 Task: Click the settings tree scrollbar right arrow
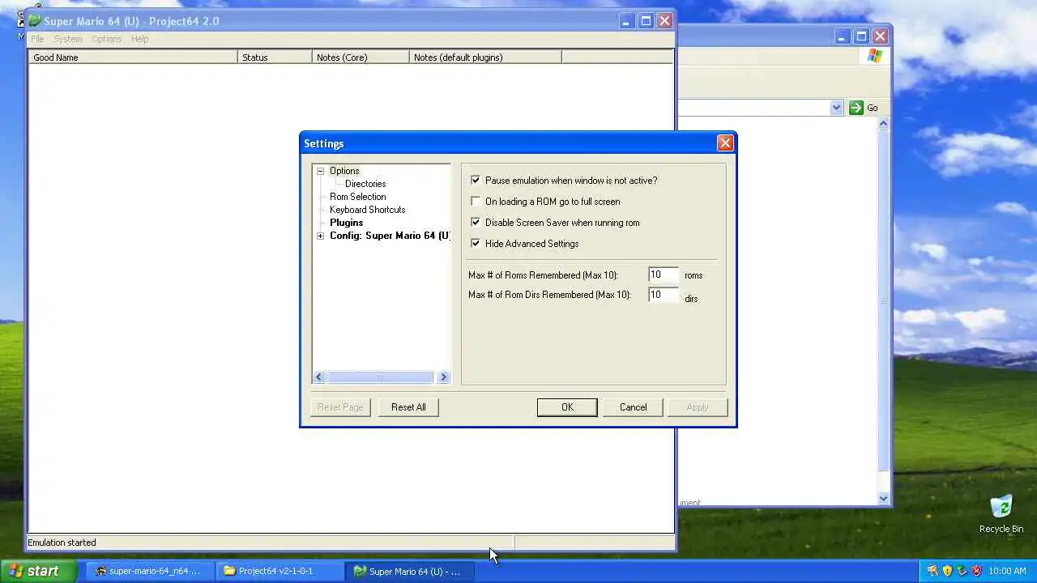coord(443,377)
